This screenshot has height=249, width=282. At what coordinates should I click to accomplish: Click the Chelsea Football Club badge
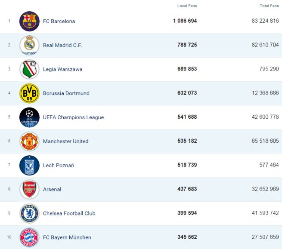pos(29,213)
